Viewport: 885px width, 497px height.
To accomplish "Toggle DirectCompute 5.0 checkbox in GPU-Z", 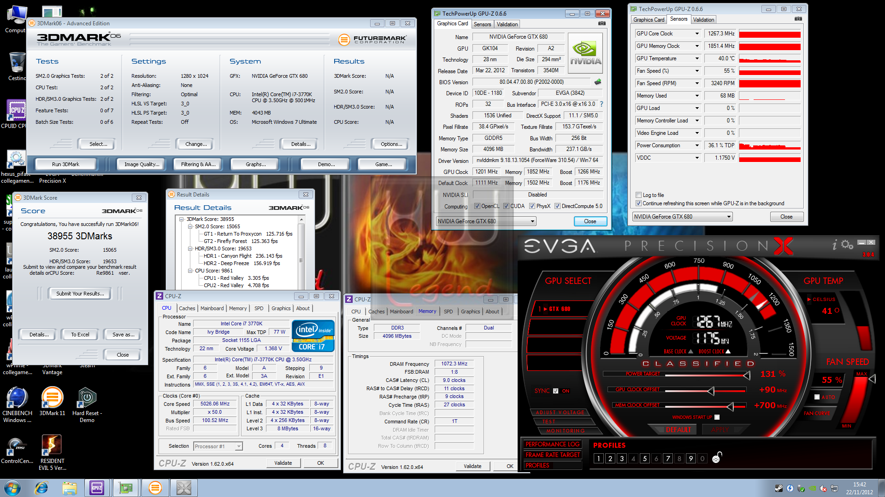I will click(557, 206).
